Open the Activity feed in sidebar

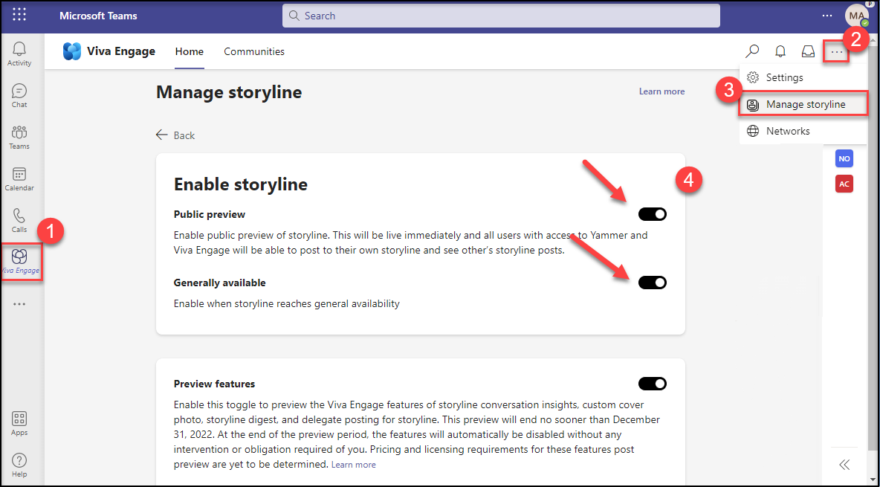tap(19, 54)
